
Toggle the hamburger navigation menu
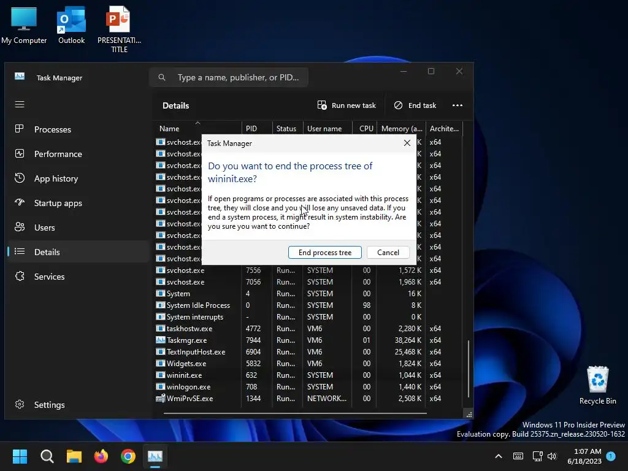(x=20, y=104)
